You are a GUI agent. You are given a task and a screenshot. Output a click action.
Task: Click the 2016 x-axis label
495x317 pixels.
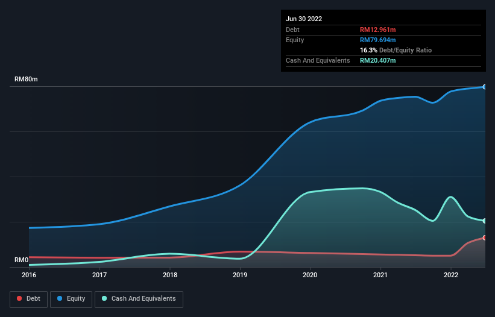pos(29,275)
